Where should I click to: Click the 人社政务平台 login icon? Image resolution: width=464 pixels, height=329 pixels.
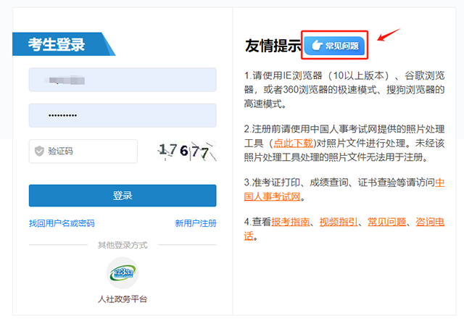(123, 272)
